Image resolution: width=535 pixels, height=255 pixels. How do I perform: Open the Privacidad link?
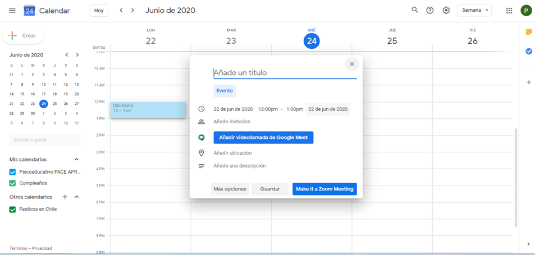42,248
